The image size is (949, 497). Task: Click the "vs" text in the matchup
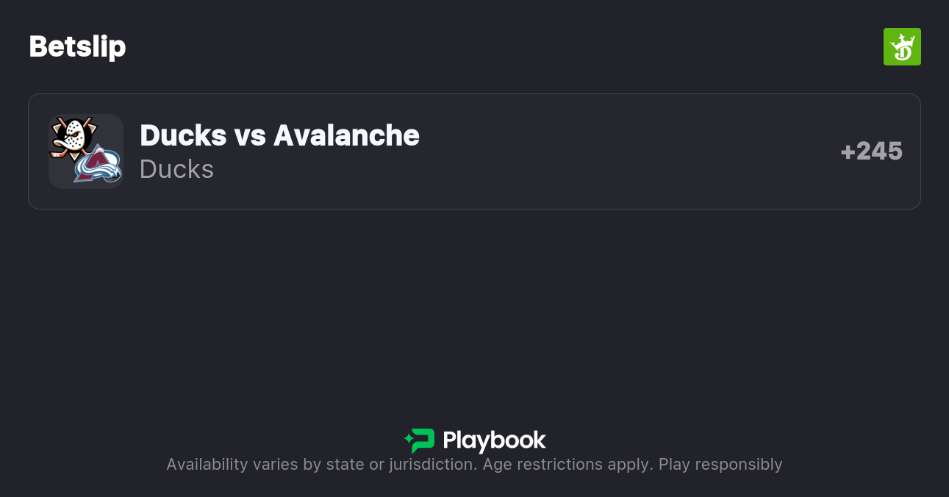click(250, 135)
